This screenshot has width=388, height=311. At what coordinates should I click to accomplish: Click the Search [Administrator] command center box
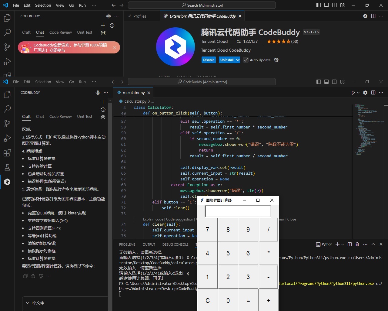pyautogui.click(x=202, y=5)
